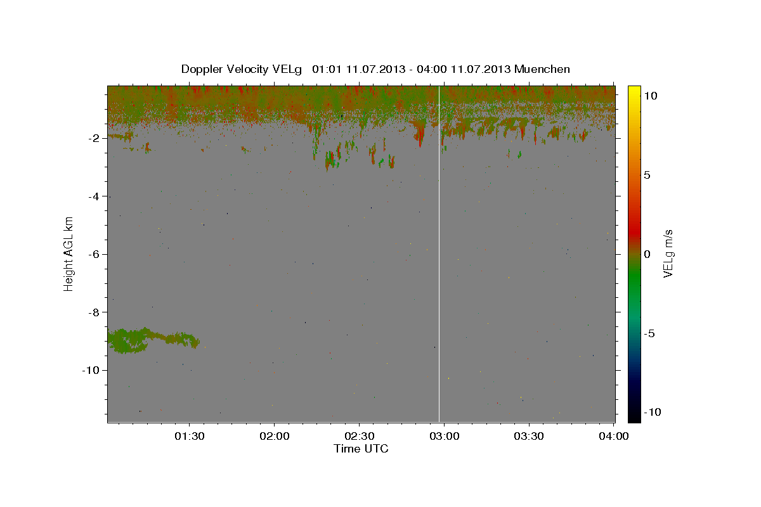The height and width of the screenshot is (507, 761).
Task: Click the 01:30 time tick label
Action: coord(190,436)
